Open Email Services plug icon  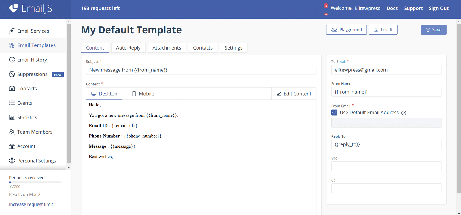pos(12,31)
